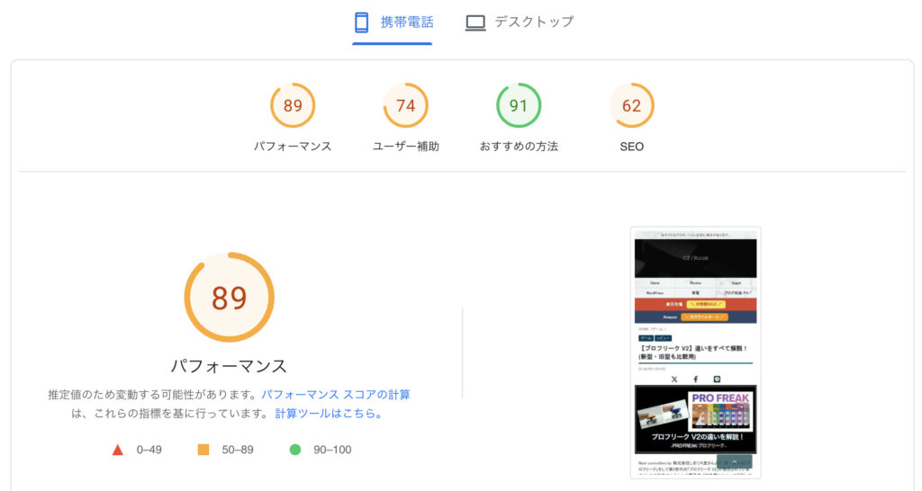The height and width of the screenshot is (491, 922).
Task: Open the 計算ツールはこちら link
Action: coord(330,414)
